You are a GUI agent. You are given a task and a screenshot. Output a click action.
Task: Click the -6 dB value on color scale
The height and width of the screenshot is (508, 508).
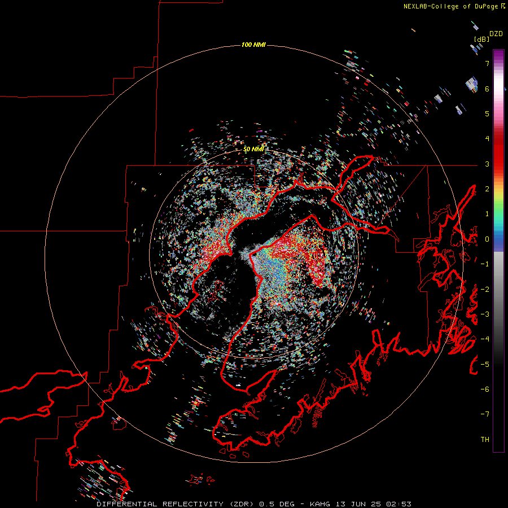pyautogui.click(x=485, y=389)
